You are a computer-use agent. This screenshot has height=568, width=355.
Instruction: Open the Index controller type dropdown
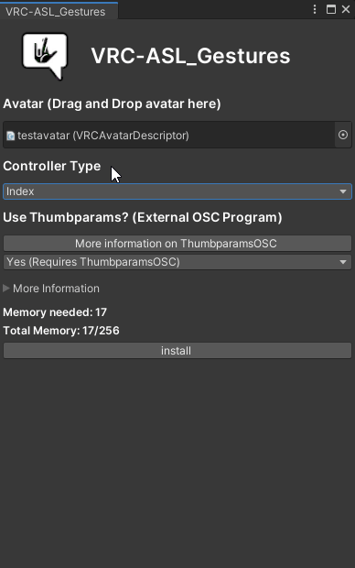pos(177,191)
